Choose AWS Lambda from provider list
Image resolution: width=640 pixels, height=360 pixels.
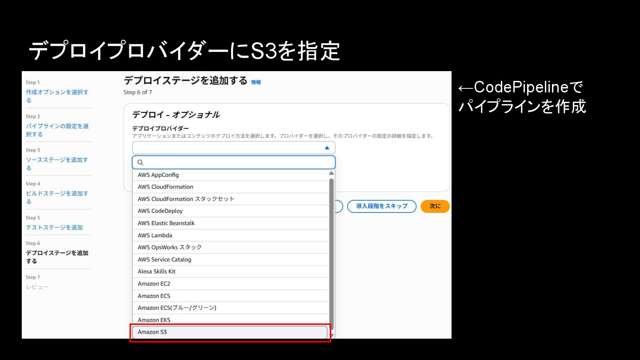point(230,235)
